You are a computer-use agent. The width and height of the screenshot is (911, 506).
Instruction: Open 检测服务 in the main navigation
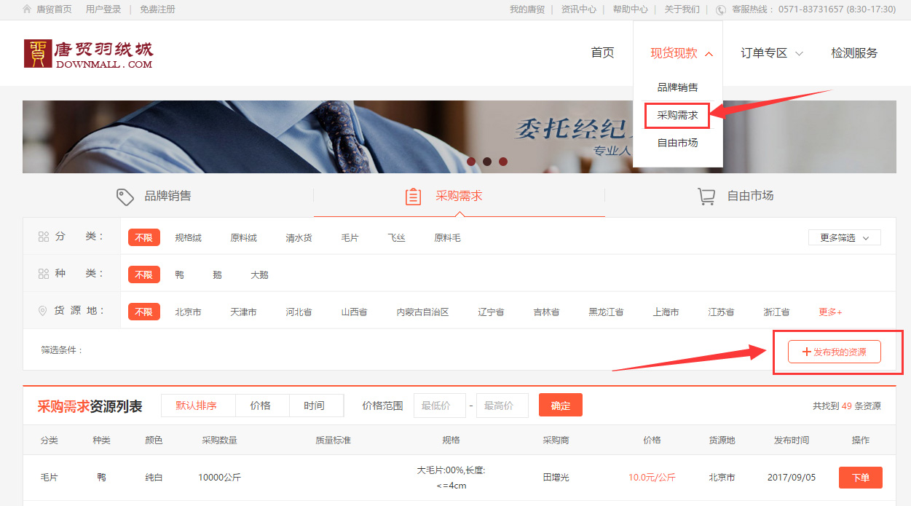tap(854, 53)
